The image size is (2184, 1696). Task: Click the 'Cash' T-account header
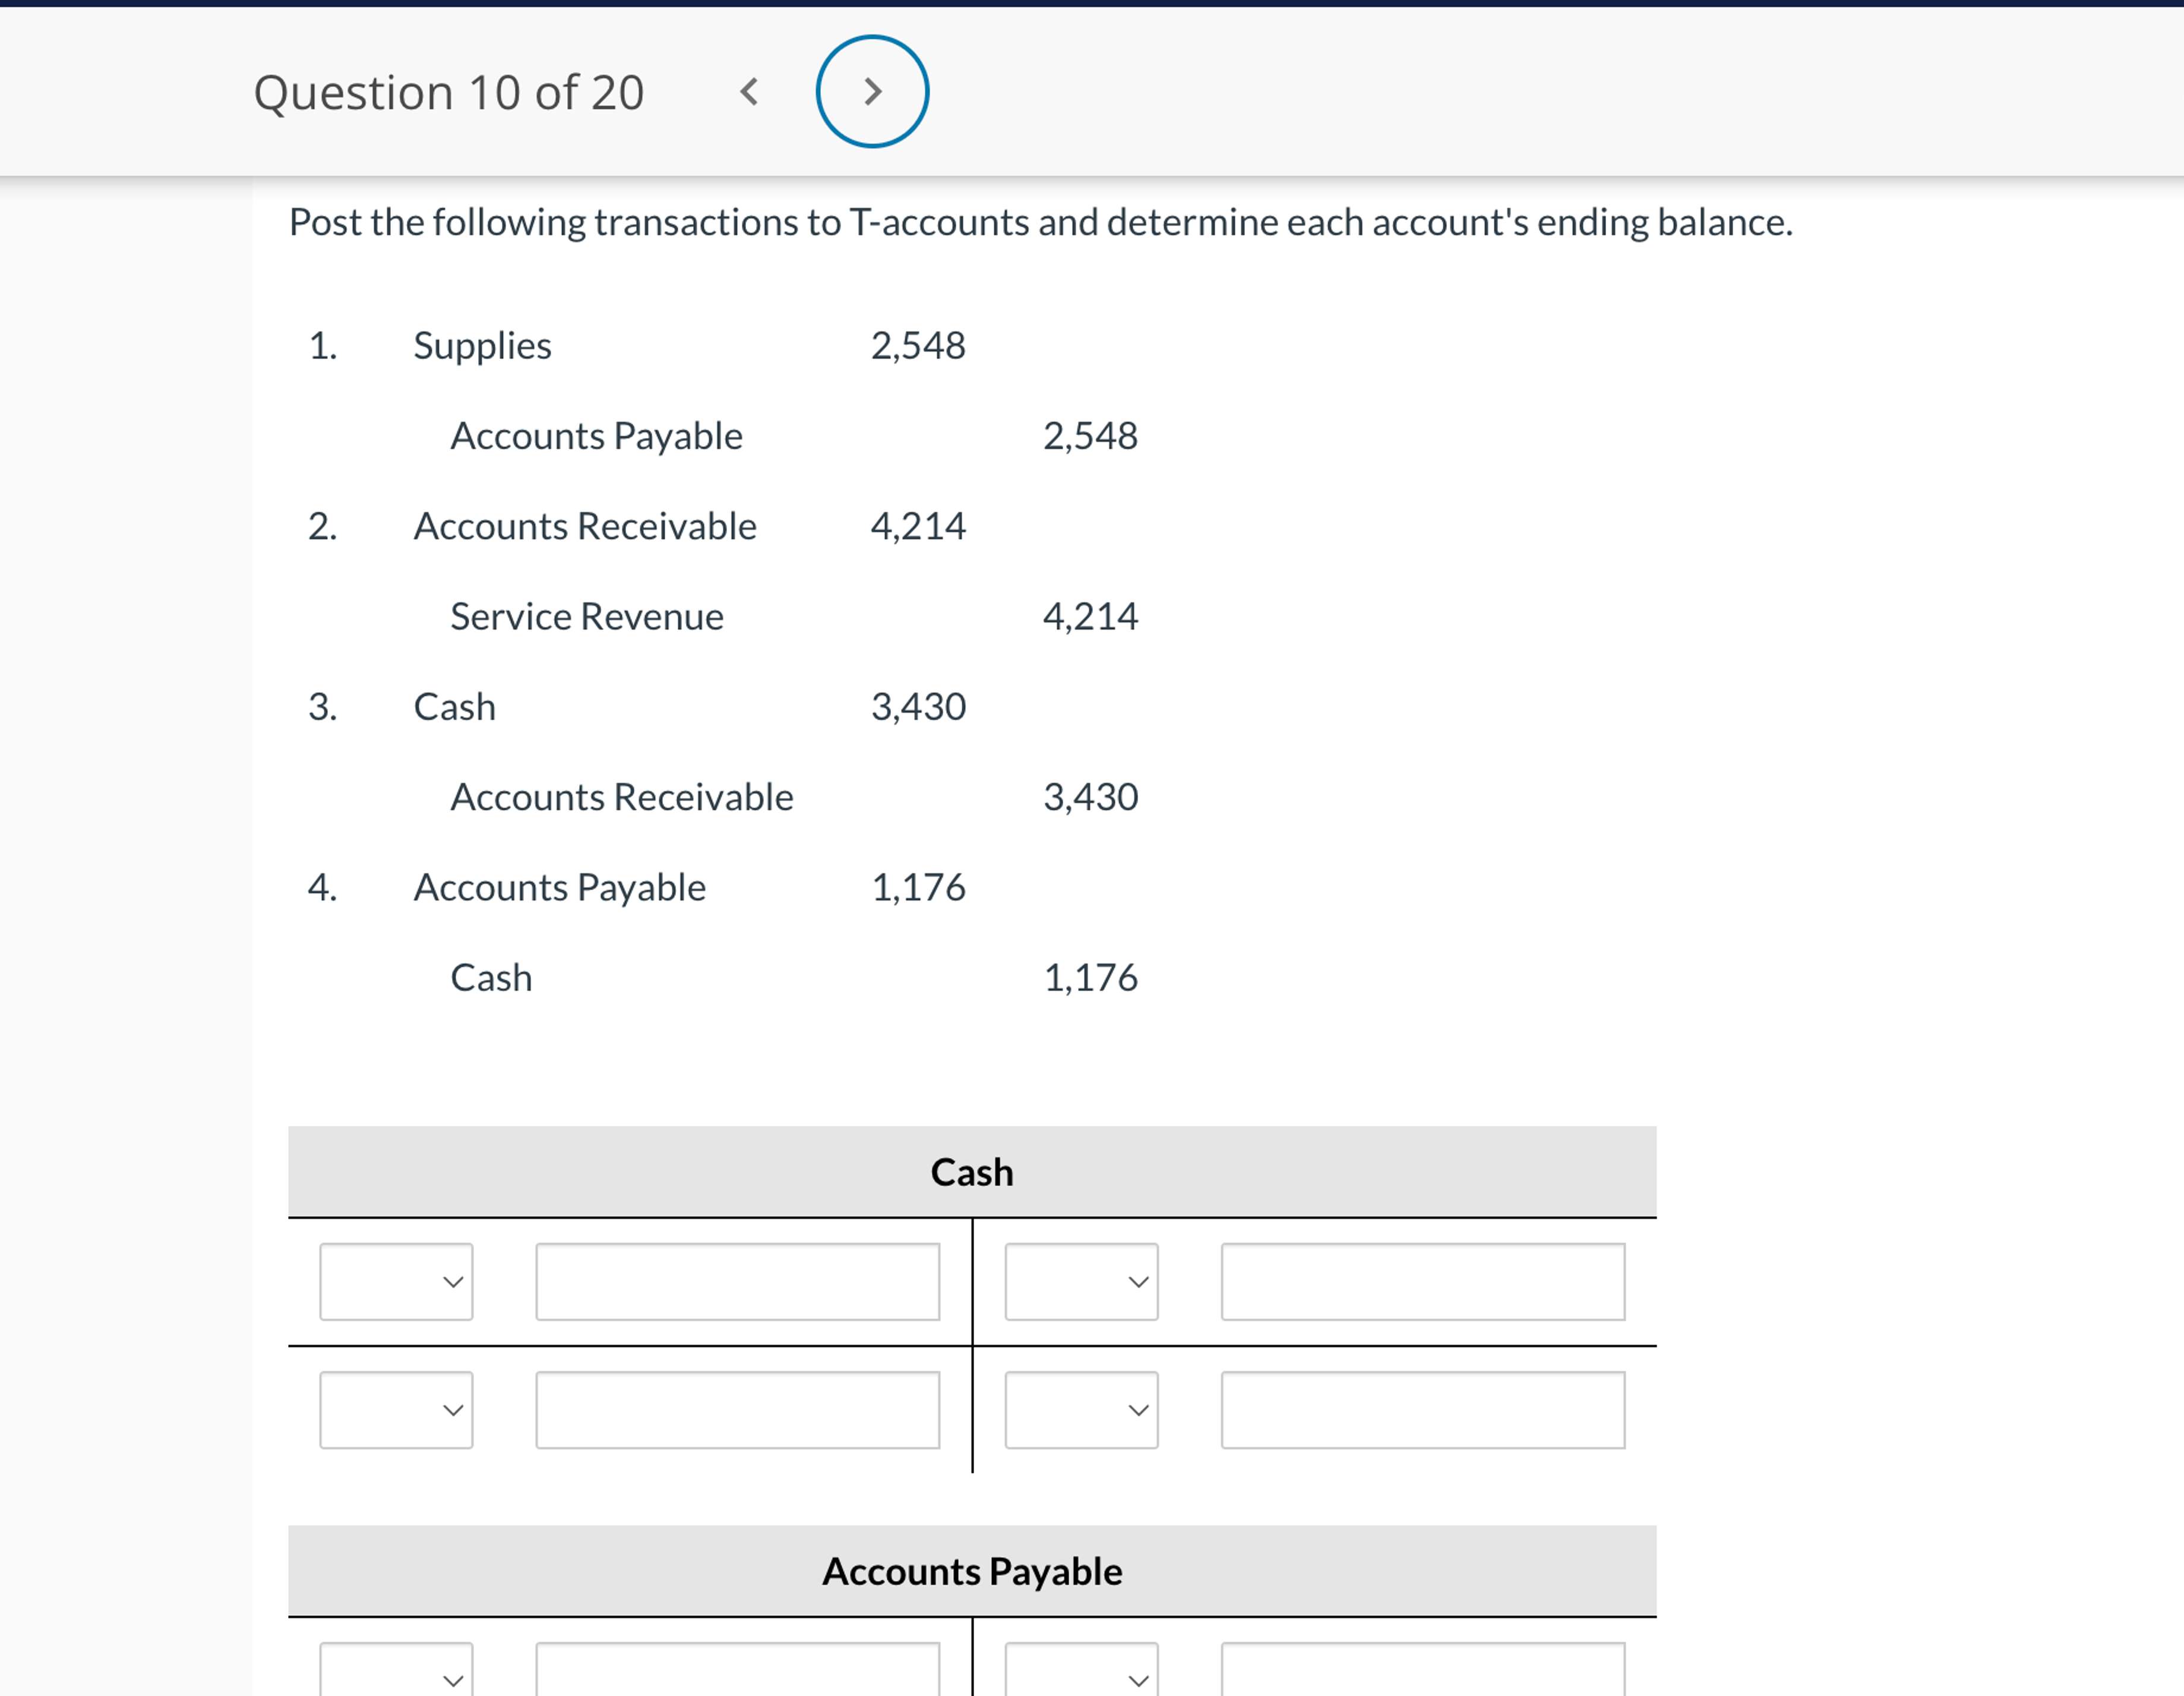[x=972, y=1172]
